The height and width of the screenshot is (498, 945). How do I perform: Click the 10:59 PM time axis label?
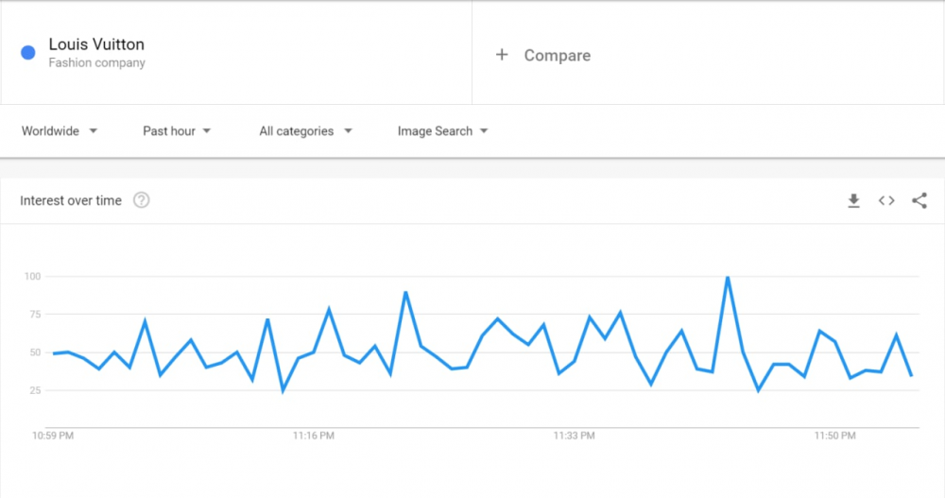click(x=53, y=436)
